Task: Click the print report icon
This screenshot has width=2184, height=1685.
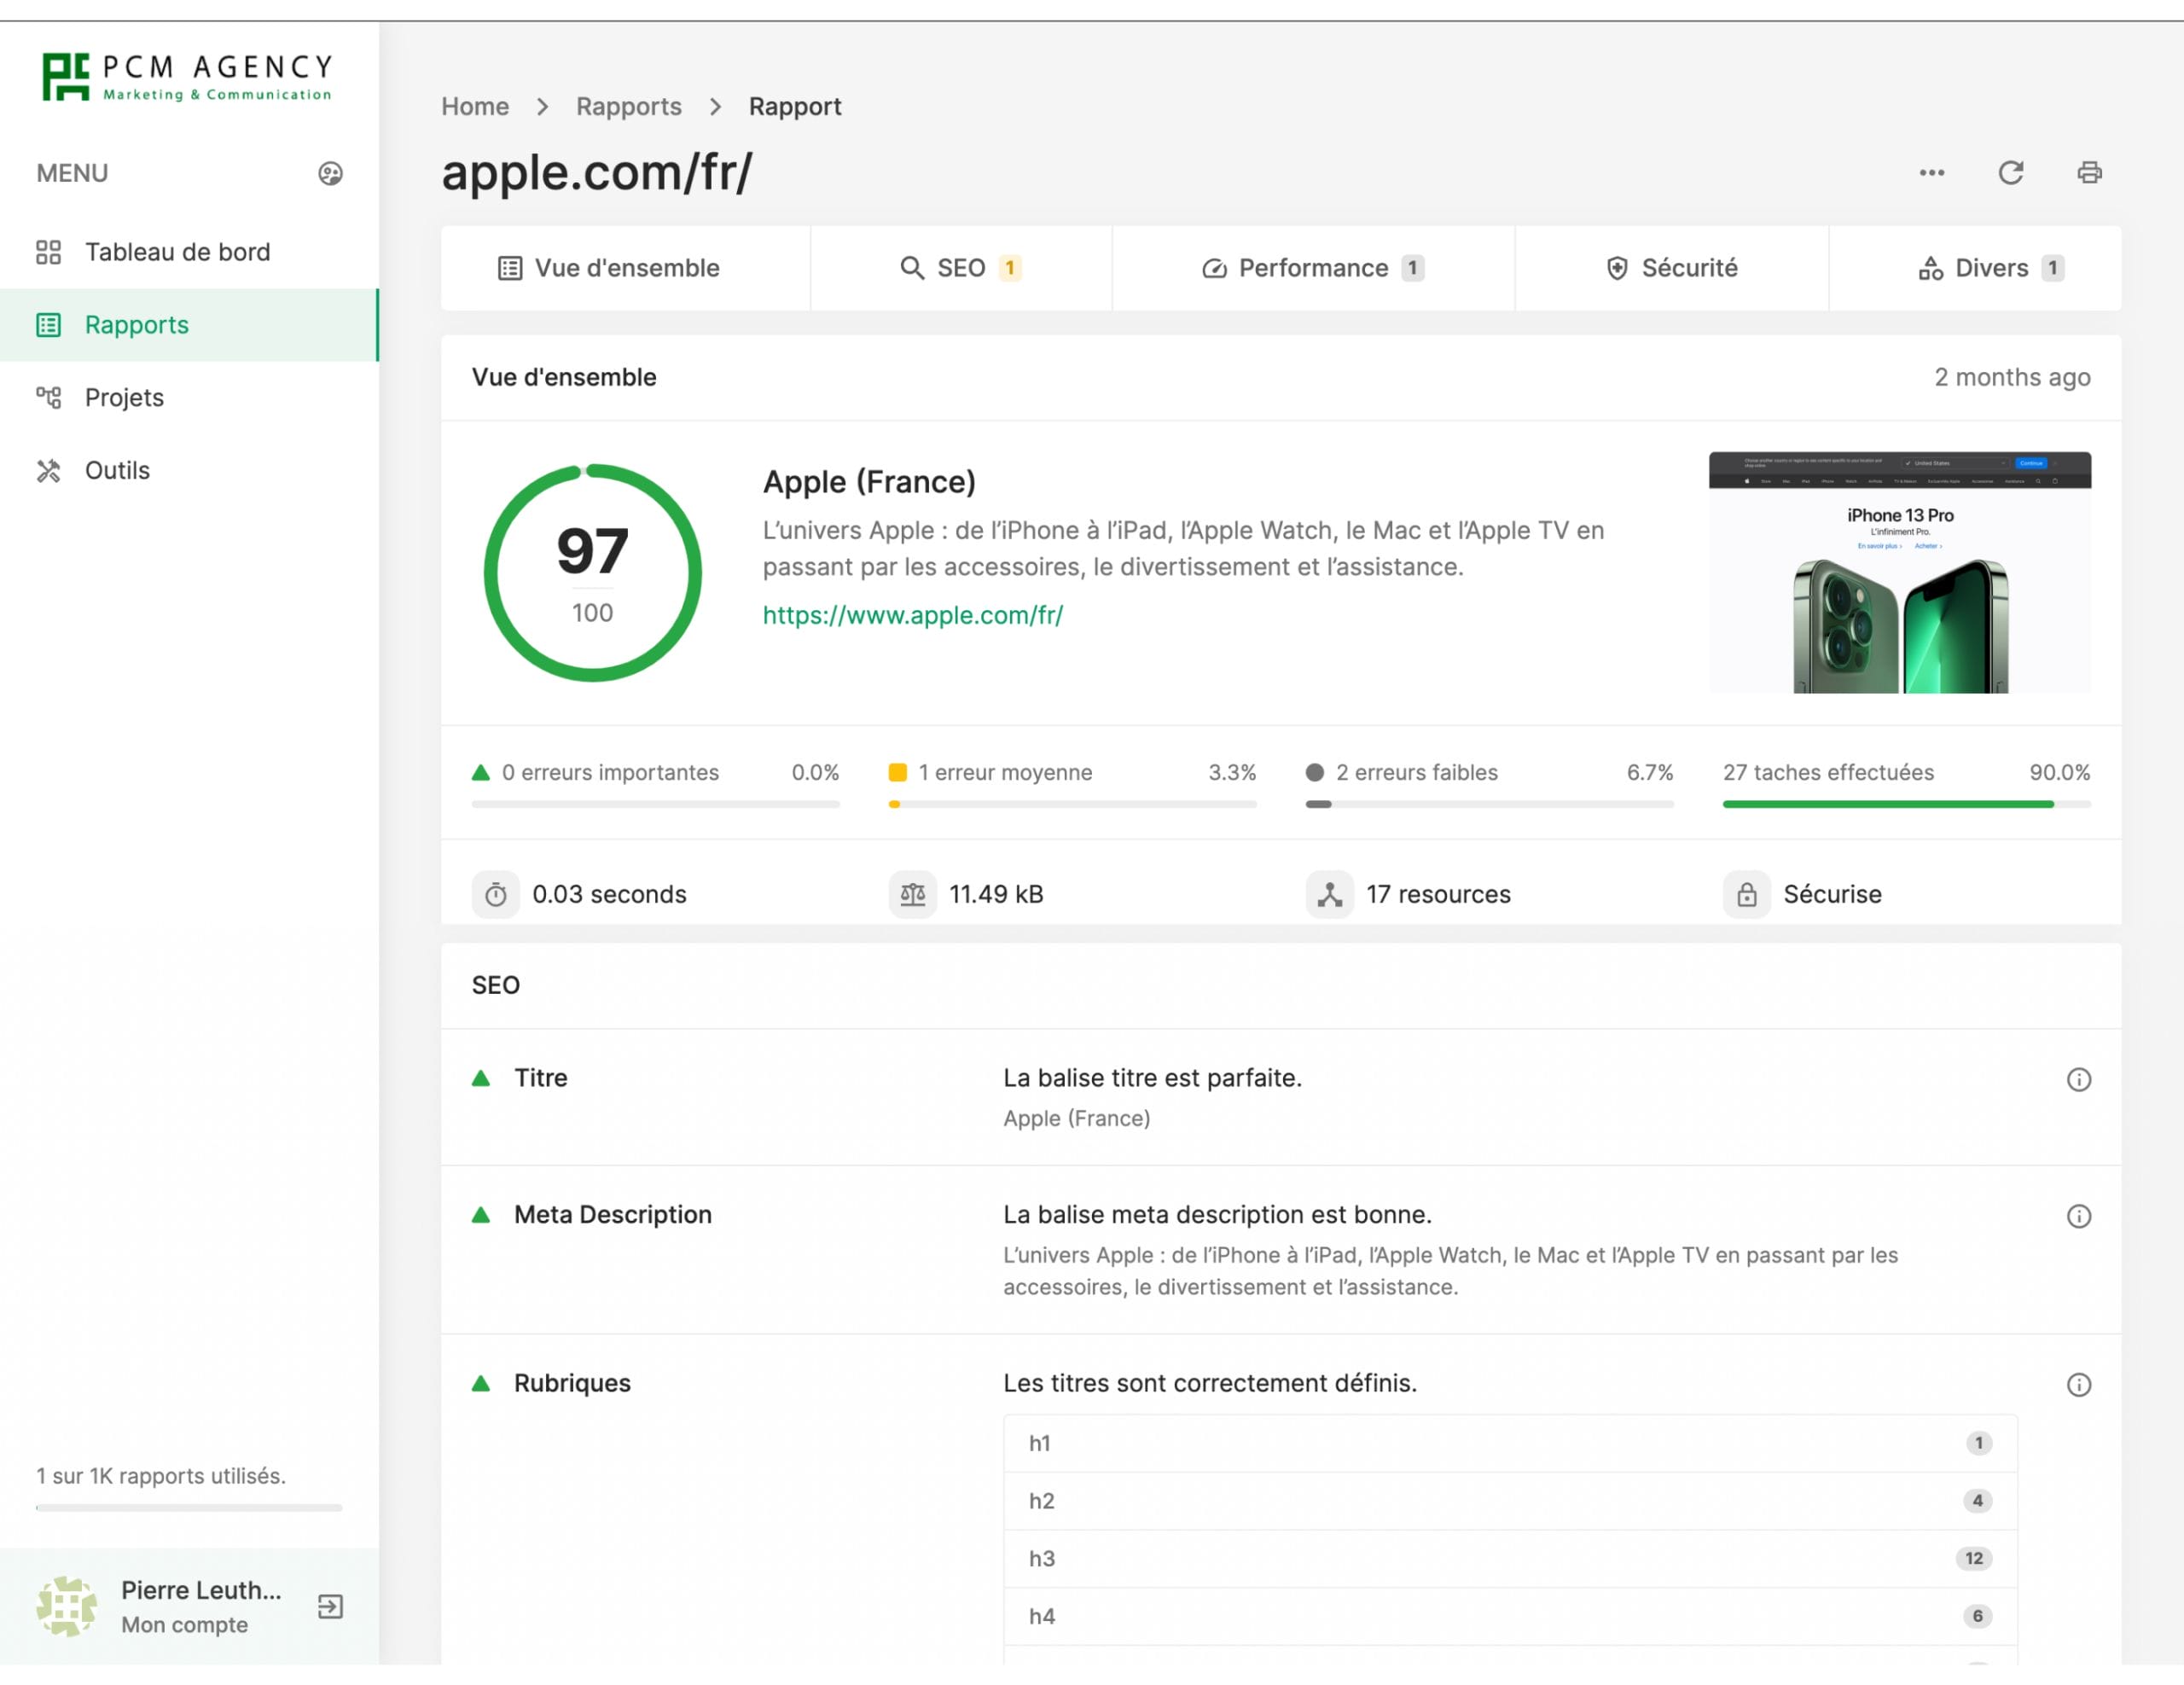Action: click(x=2089, y=173)
